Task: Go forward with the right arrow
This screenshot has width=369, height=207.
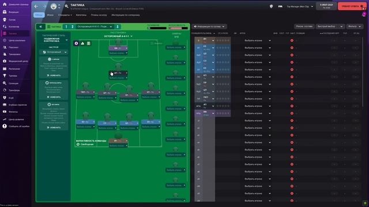Action: [44, 6]
